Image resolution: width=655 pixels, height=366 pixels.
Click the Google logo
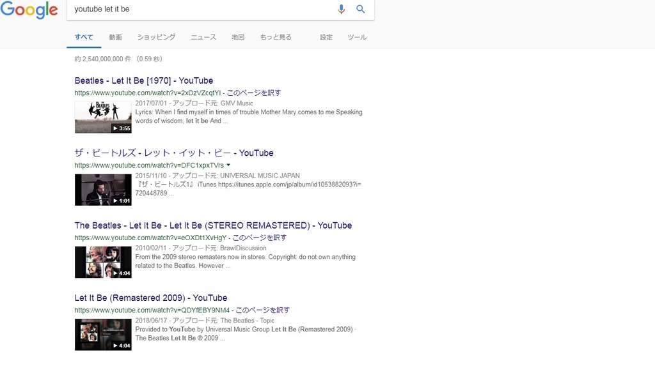pyautogui.click(x=29, y=9)
